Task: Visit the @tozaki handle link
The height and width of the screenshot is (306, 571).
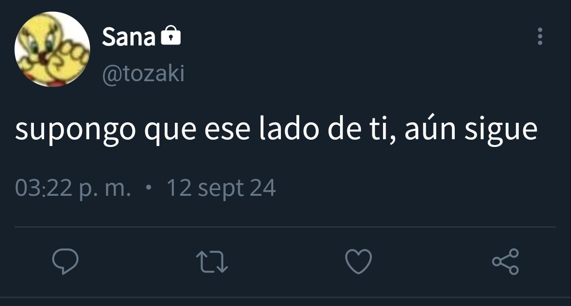Action: pyautogui.click(x=143, y=74)
